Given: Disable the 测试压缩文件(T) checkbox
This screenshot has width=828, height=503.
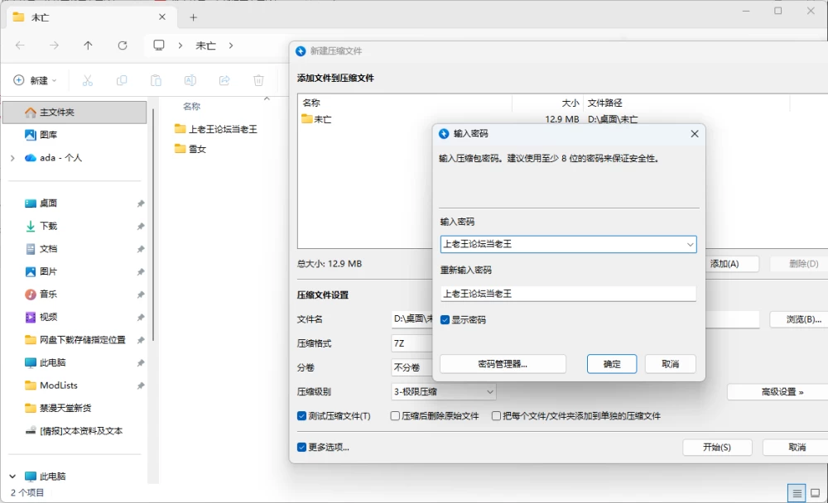Looking at the screenshot, I should pos(301,416).
